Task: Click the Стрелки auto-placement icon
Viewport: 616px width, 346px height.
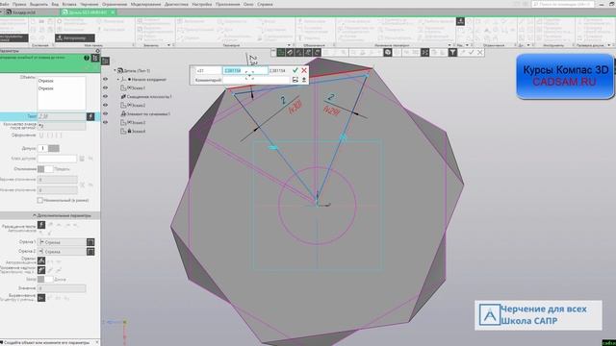Action: pyautogui.click(x=41, y=260)
